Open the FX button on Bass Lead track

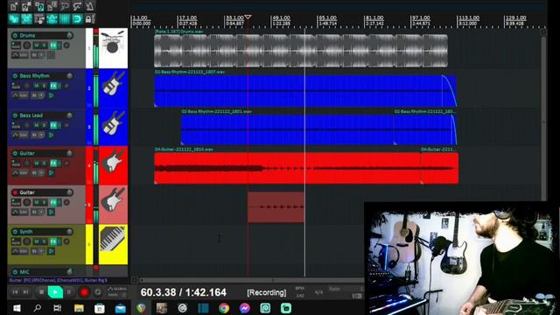tap(53, 125)
